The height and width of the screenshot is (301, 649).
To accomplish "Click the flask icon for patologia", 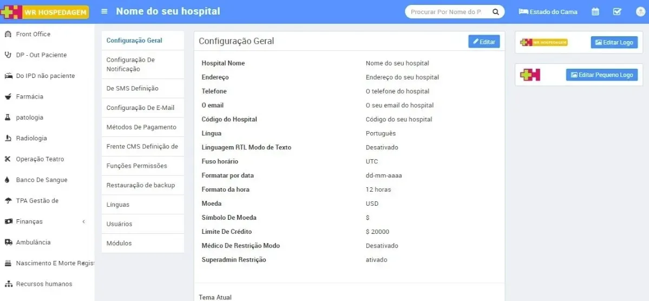I will tap(7, 117).
